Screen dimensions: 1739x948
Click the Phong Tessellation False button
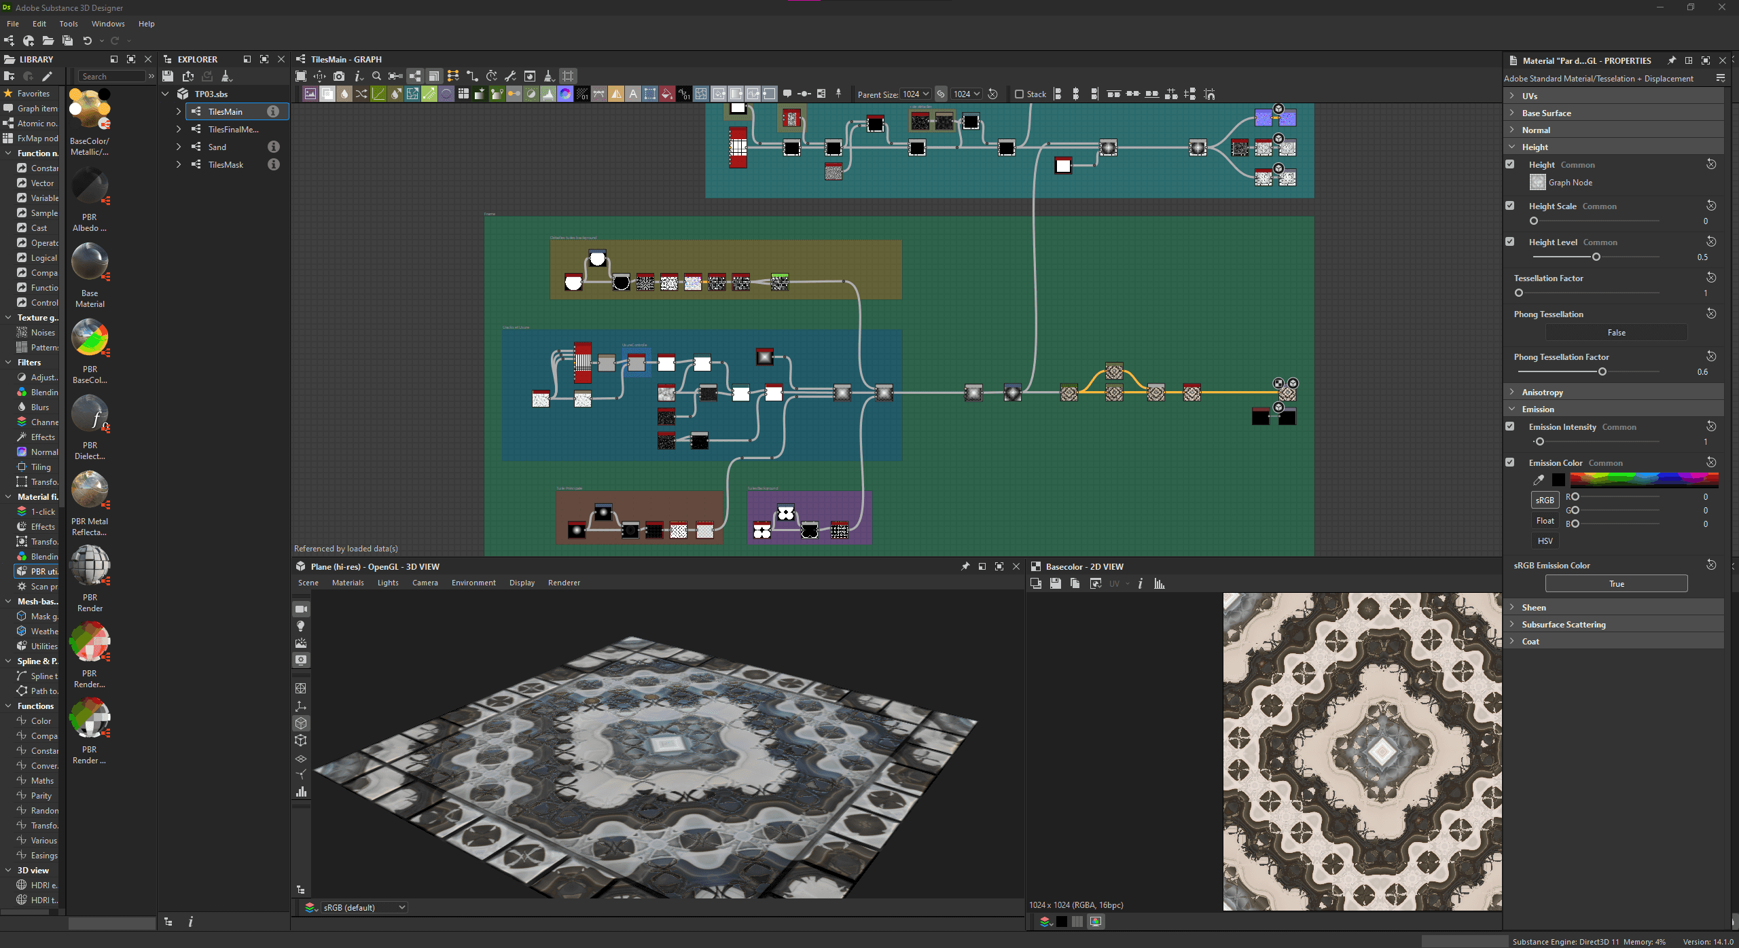1616,333
